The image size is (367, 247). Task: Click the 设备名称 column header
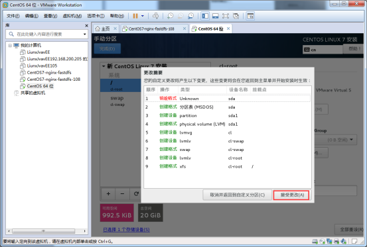tap(238, 89)
